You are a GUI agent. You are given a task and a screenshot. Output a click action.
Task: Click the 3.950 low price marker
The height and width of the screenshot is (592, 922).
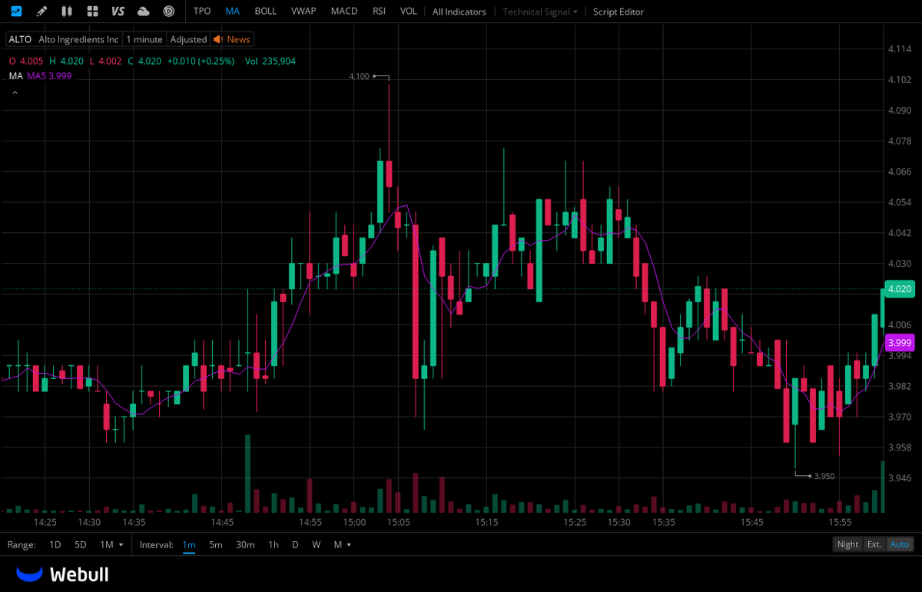[x=824, y=477]
